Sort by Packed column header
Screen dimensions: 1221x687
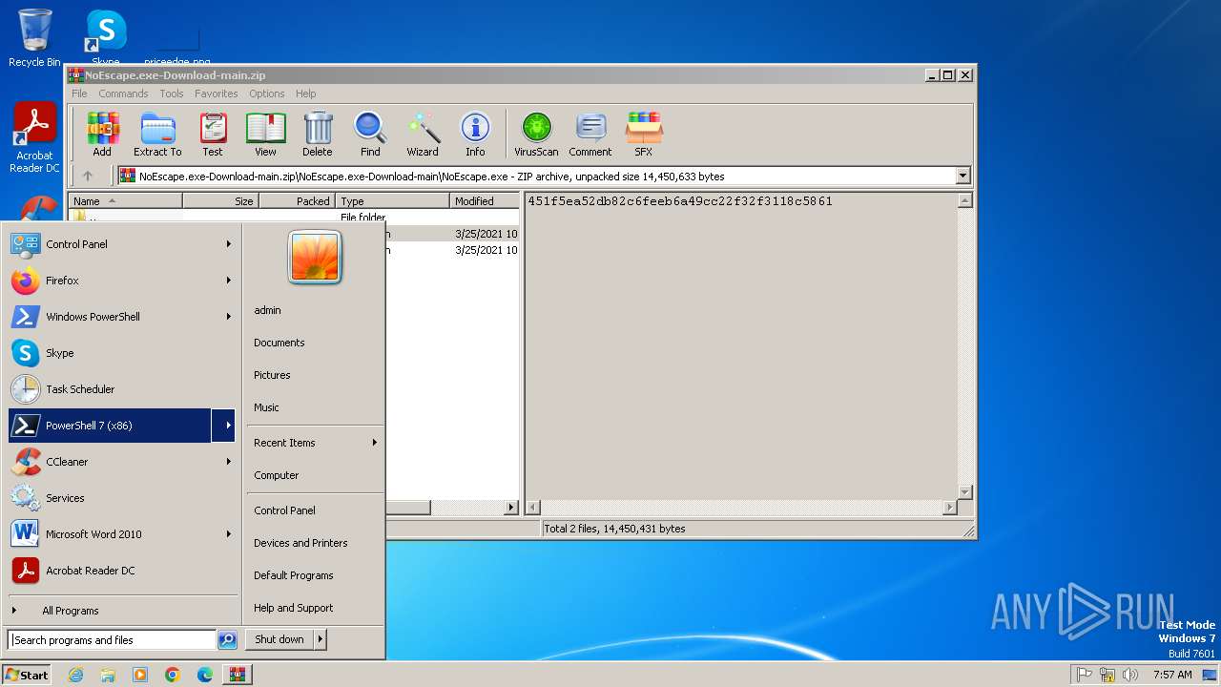[297, 201]
